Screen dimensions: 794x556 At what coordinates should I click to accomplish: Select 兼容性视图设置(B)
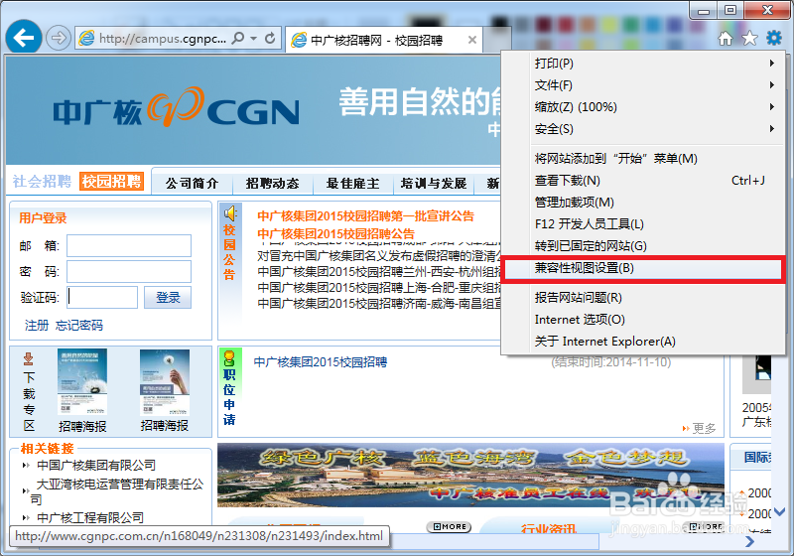coord(643,268)
